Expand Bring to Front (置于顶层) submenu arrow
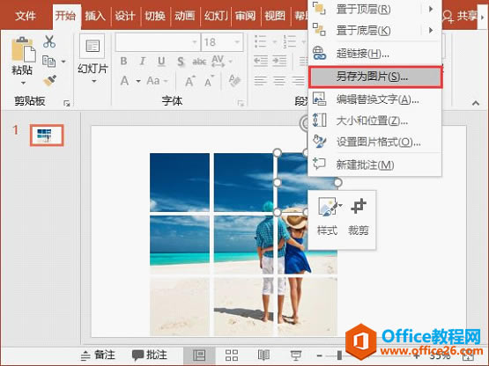489x366 pixels. [431, 9]
